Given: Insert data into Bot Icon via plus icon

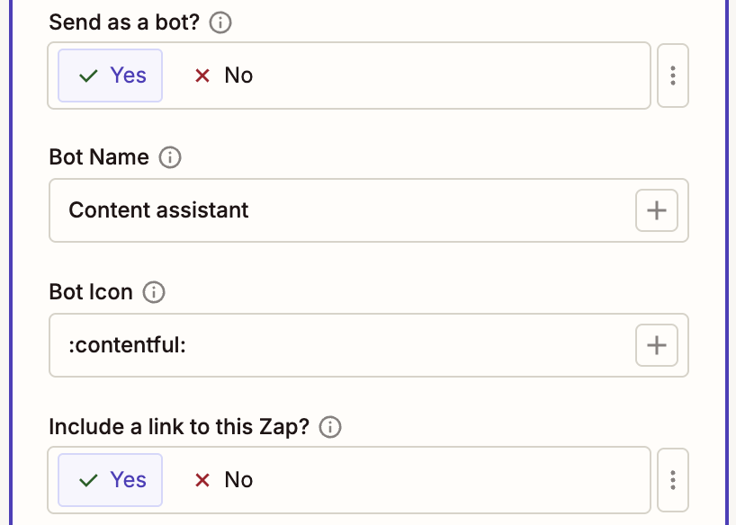Looking at the screenshot, I should (656, 344).
